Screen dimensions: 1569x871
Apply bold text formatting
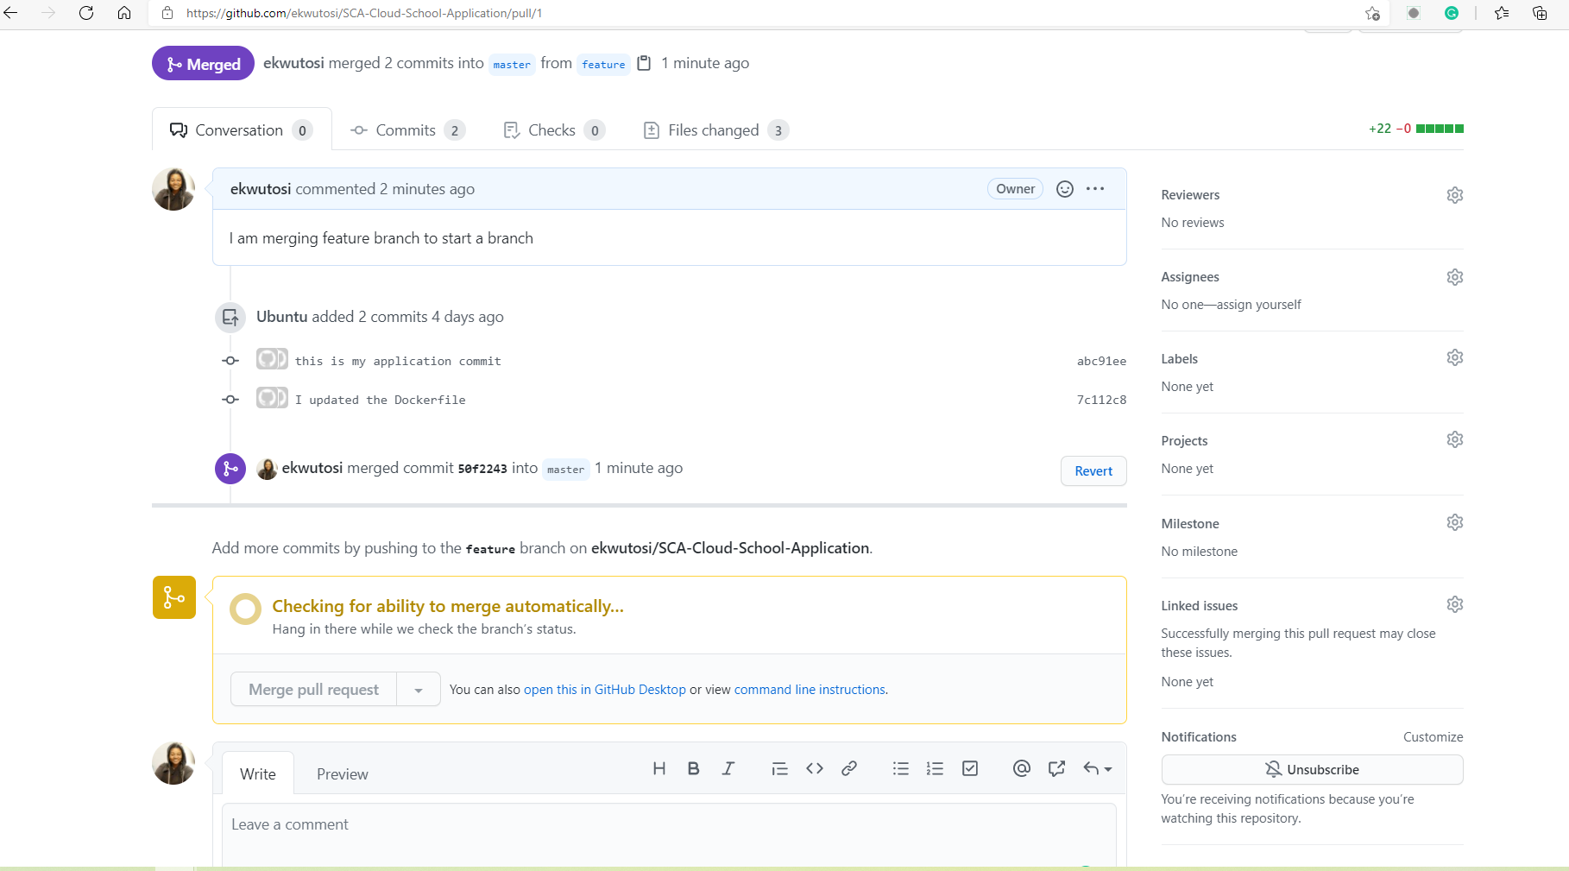pos(693,768)
